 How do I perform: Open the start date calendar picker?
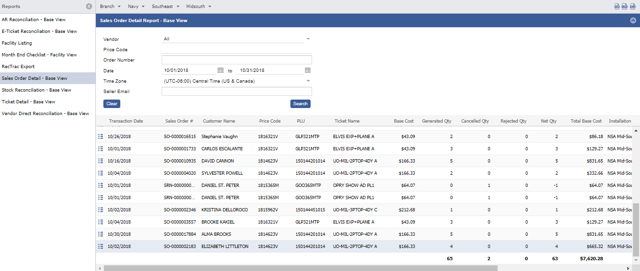[x=220, y=70]
